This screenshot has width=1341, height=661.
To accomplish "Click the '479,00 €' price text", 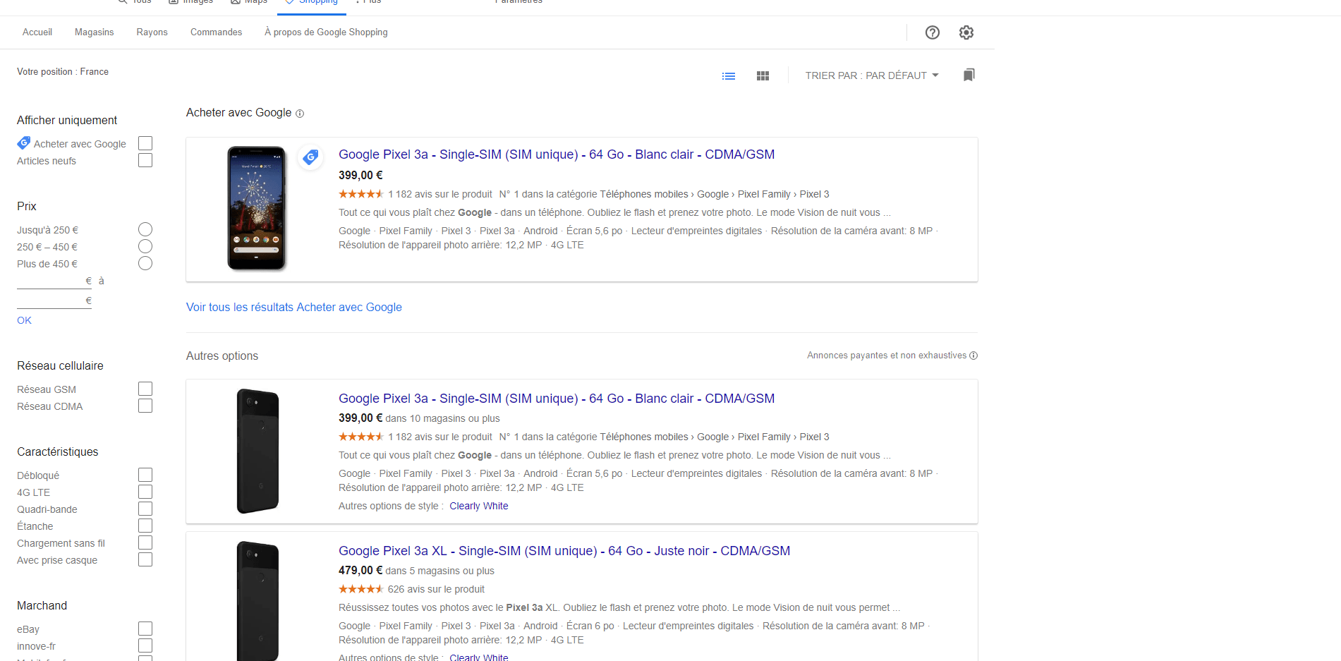I will (x=360, y=570).
